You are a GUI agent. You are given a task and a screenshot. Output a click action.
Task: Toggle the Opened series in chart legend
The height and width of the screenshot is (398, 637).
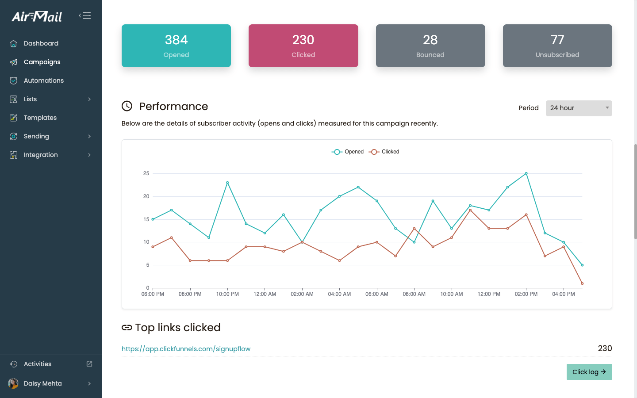tap(348, 152)
